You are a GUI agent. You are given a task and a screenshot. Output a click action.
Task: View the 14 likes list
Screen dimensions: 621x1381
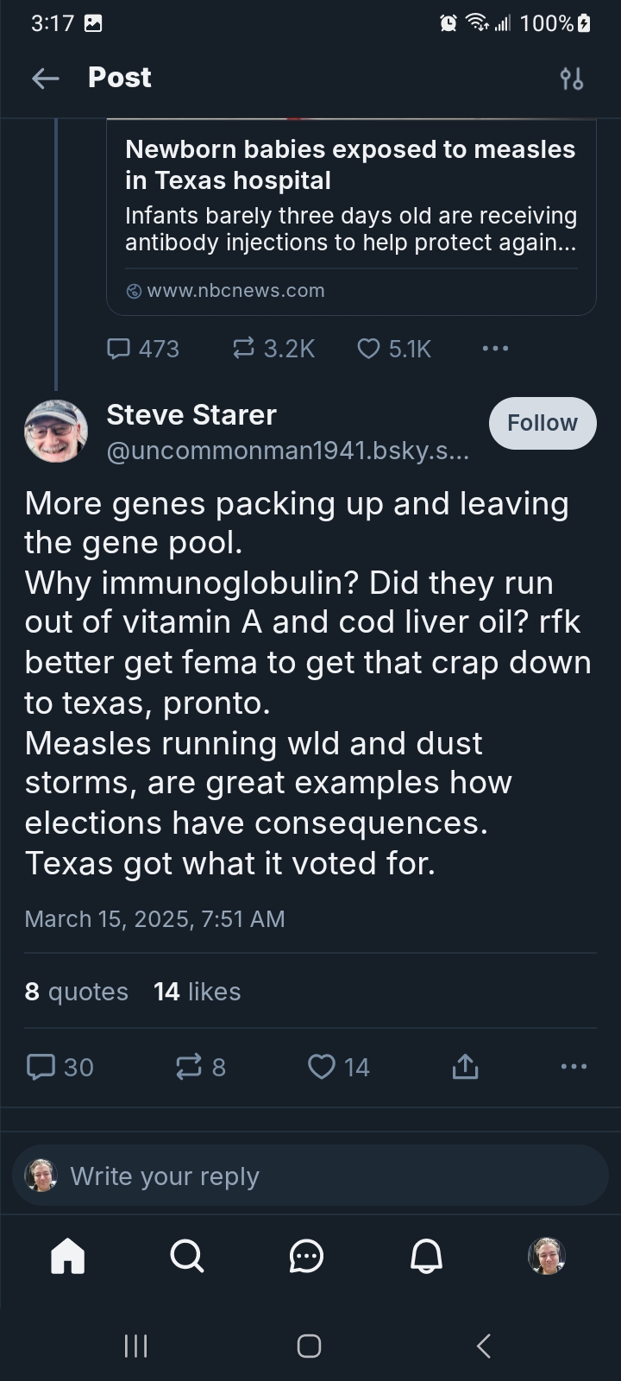coord(198,992)
